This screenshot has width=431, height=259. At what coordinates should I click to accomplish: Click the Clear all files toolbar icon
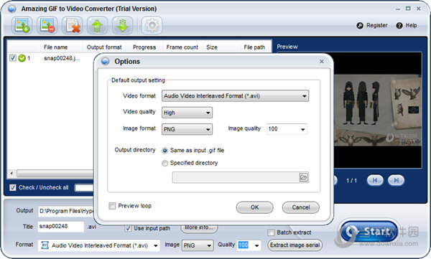73,25
